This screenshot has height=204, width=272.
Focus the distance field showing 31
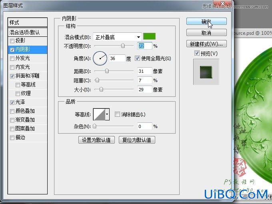tap(145, 71)
